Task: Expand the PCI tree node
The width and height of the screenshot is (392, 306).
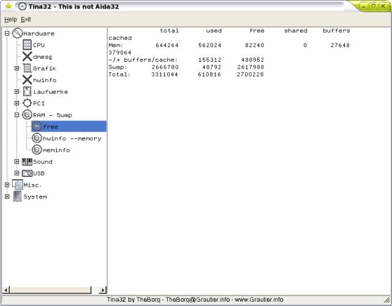Action: pyautogui.click(x=17, y=103)
